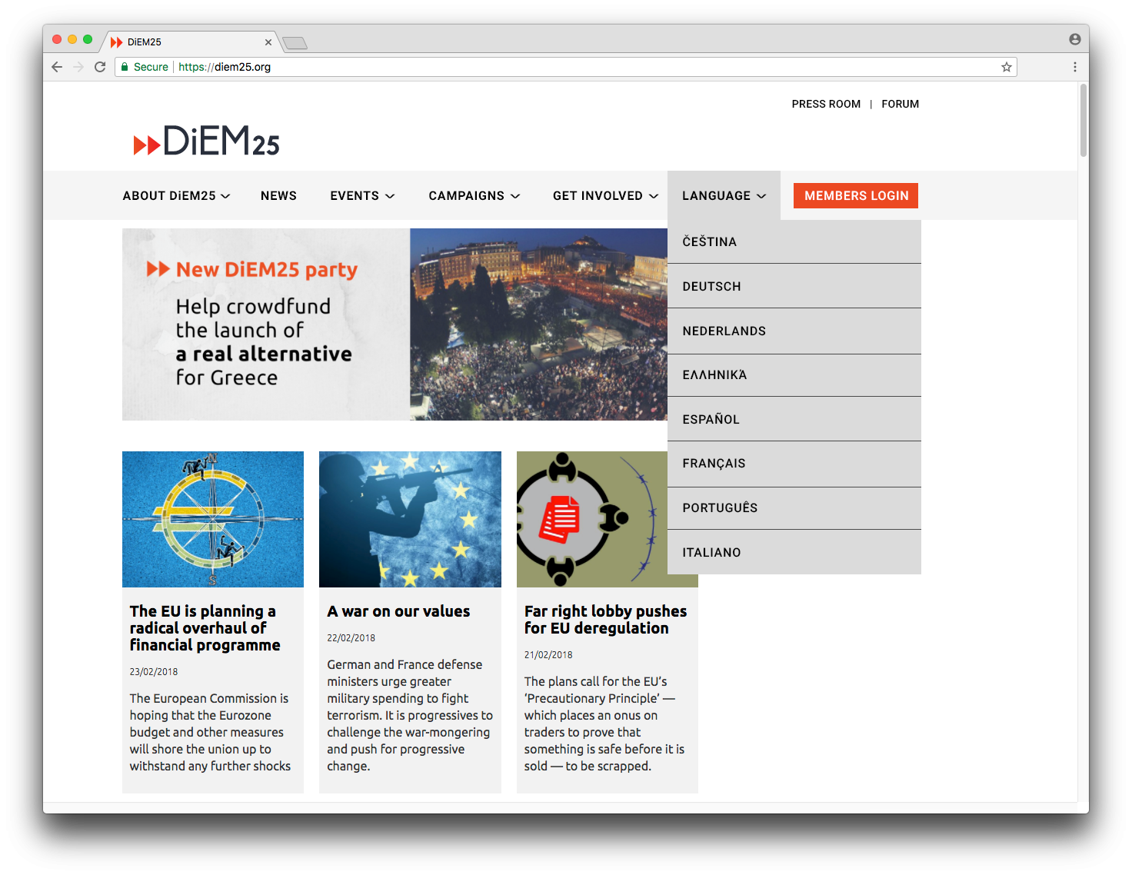Choose Deutsch from the language list
The height and width of the screenshot is (875, 1132).
[794, 286]
